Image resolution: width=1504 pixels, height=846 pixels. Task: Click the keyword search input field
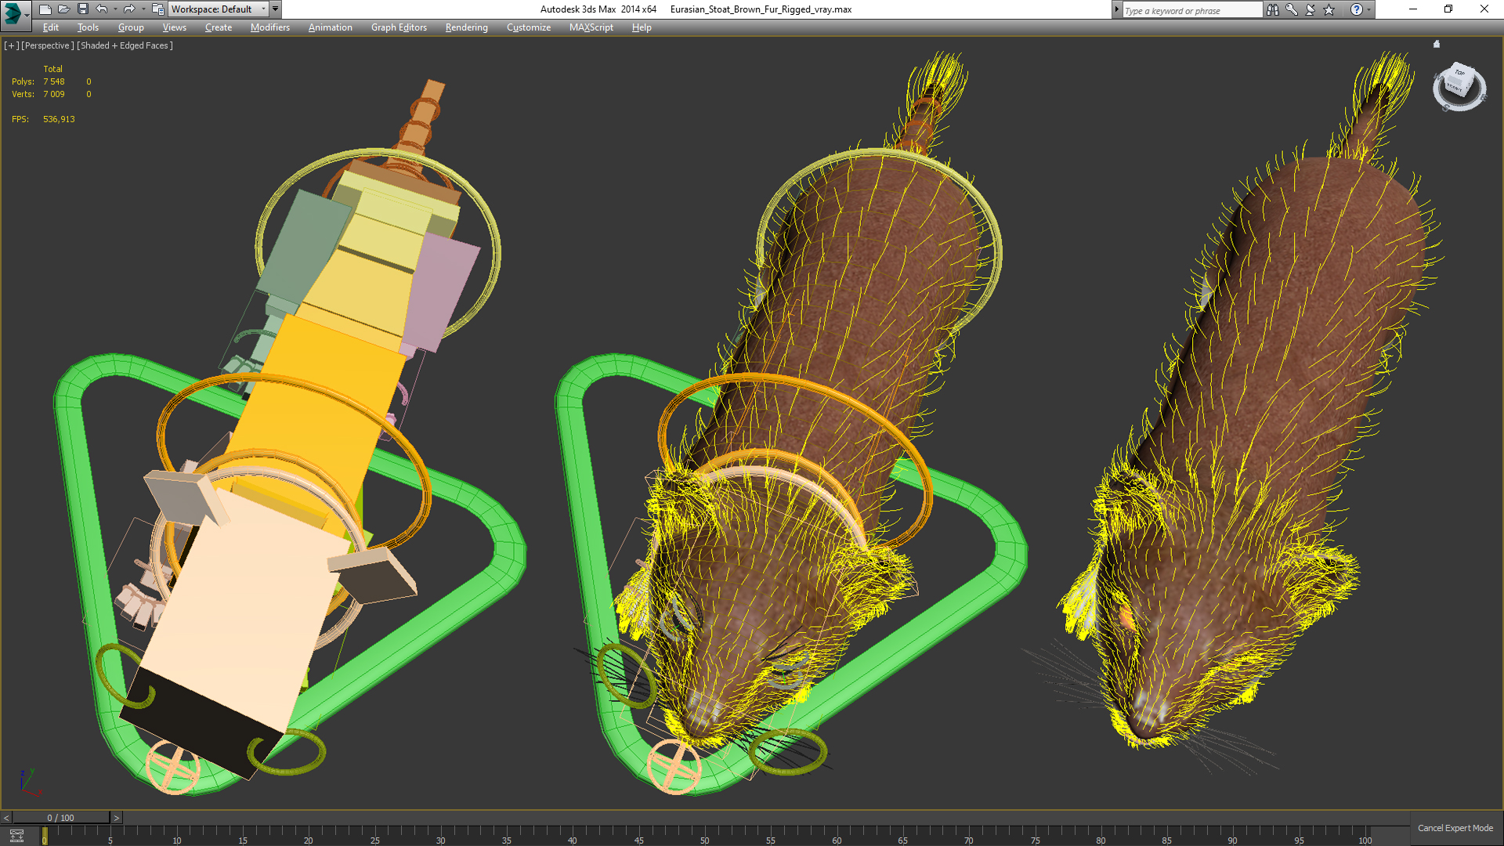[1191, 10]
